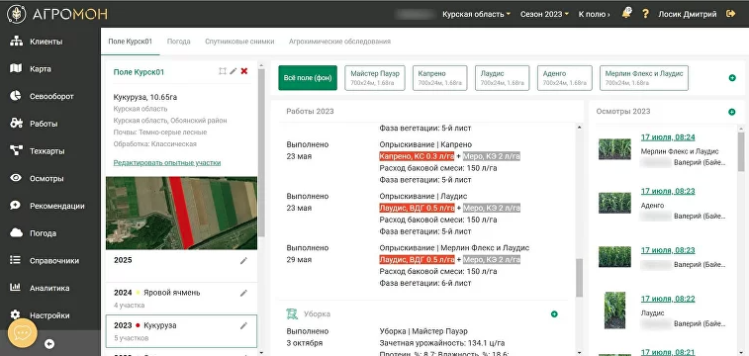Image resolution: width=749 pixels, height=356 pixels.
Task: Select Лаудис plot button
Action: (x=502, y=78)
